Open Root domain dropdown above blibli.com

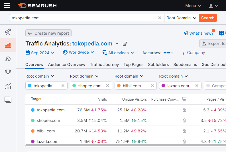pyautogui.click(x=129, y=76)
